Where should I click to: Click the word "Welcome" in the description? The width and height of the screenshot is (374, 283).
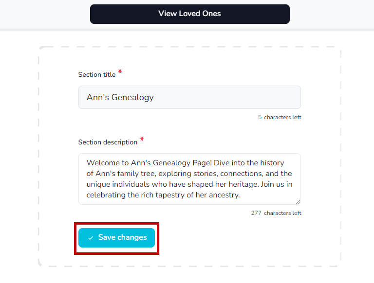103,163
